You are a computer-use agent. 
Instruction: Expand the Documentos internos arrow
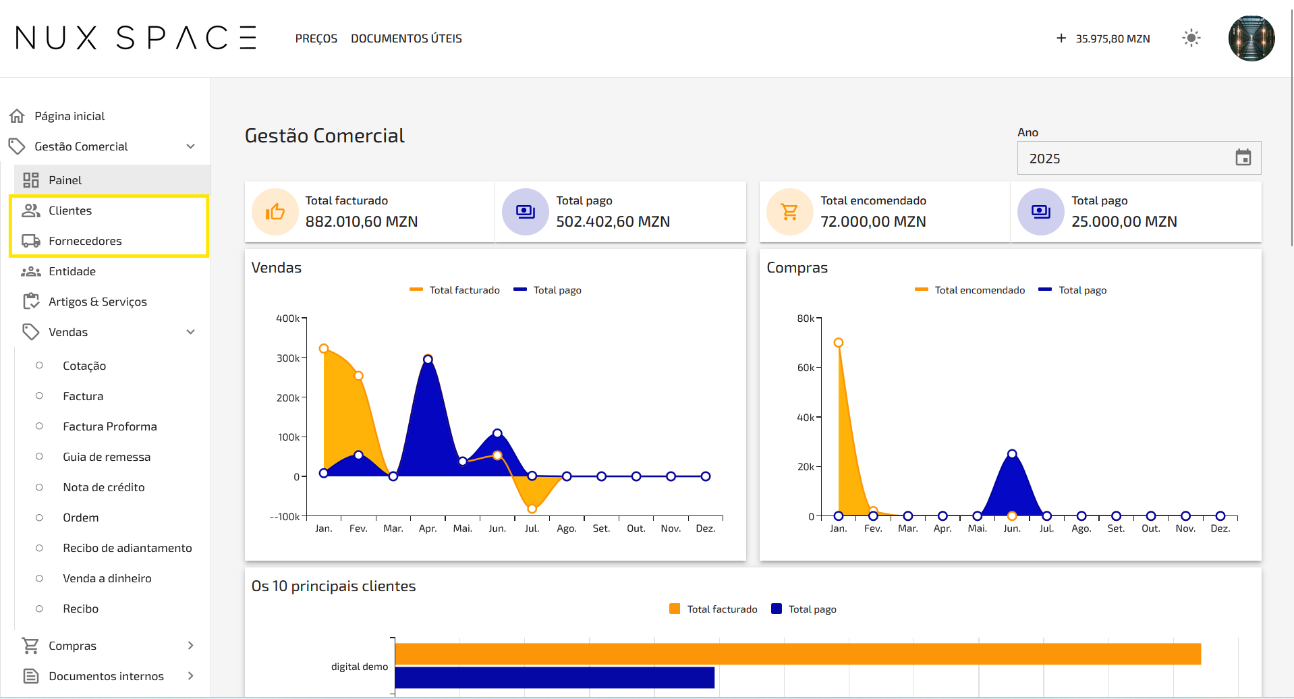[x=191, y=676]
